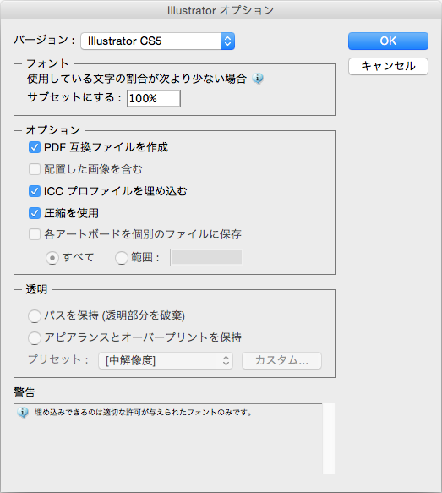
Task: Click the 範囲 artboard range text field
Action: coord(206,257)
